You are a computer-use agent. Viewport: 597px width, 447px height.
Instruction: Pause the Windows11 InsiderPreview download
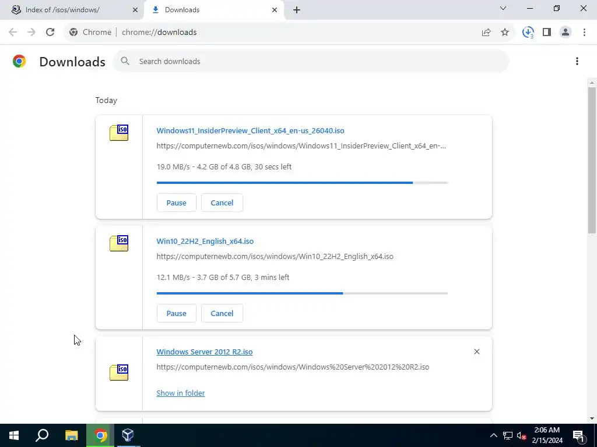(x=176, y=203)
